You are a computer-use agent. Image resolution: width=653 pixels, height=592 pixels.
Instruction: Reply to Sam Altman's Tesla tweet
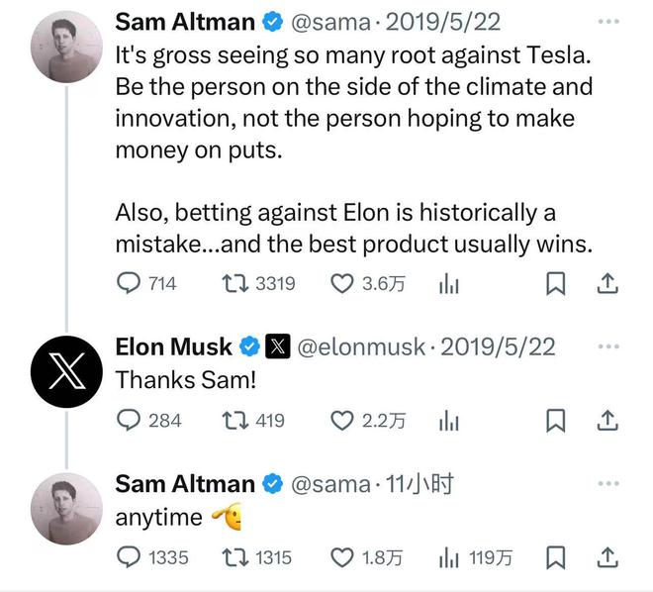pos(130,283)
